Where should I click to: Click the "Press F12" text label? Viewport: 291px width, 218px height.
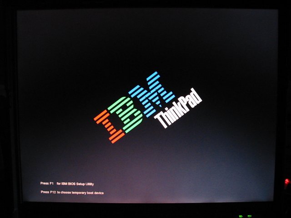(48, 193)
